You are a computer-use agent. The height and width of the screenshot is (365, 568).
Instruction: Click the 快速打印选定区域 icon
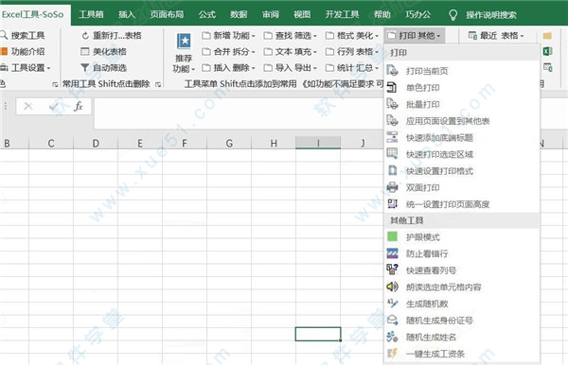click(x=392, y=154)
